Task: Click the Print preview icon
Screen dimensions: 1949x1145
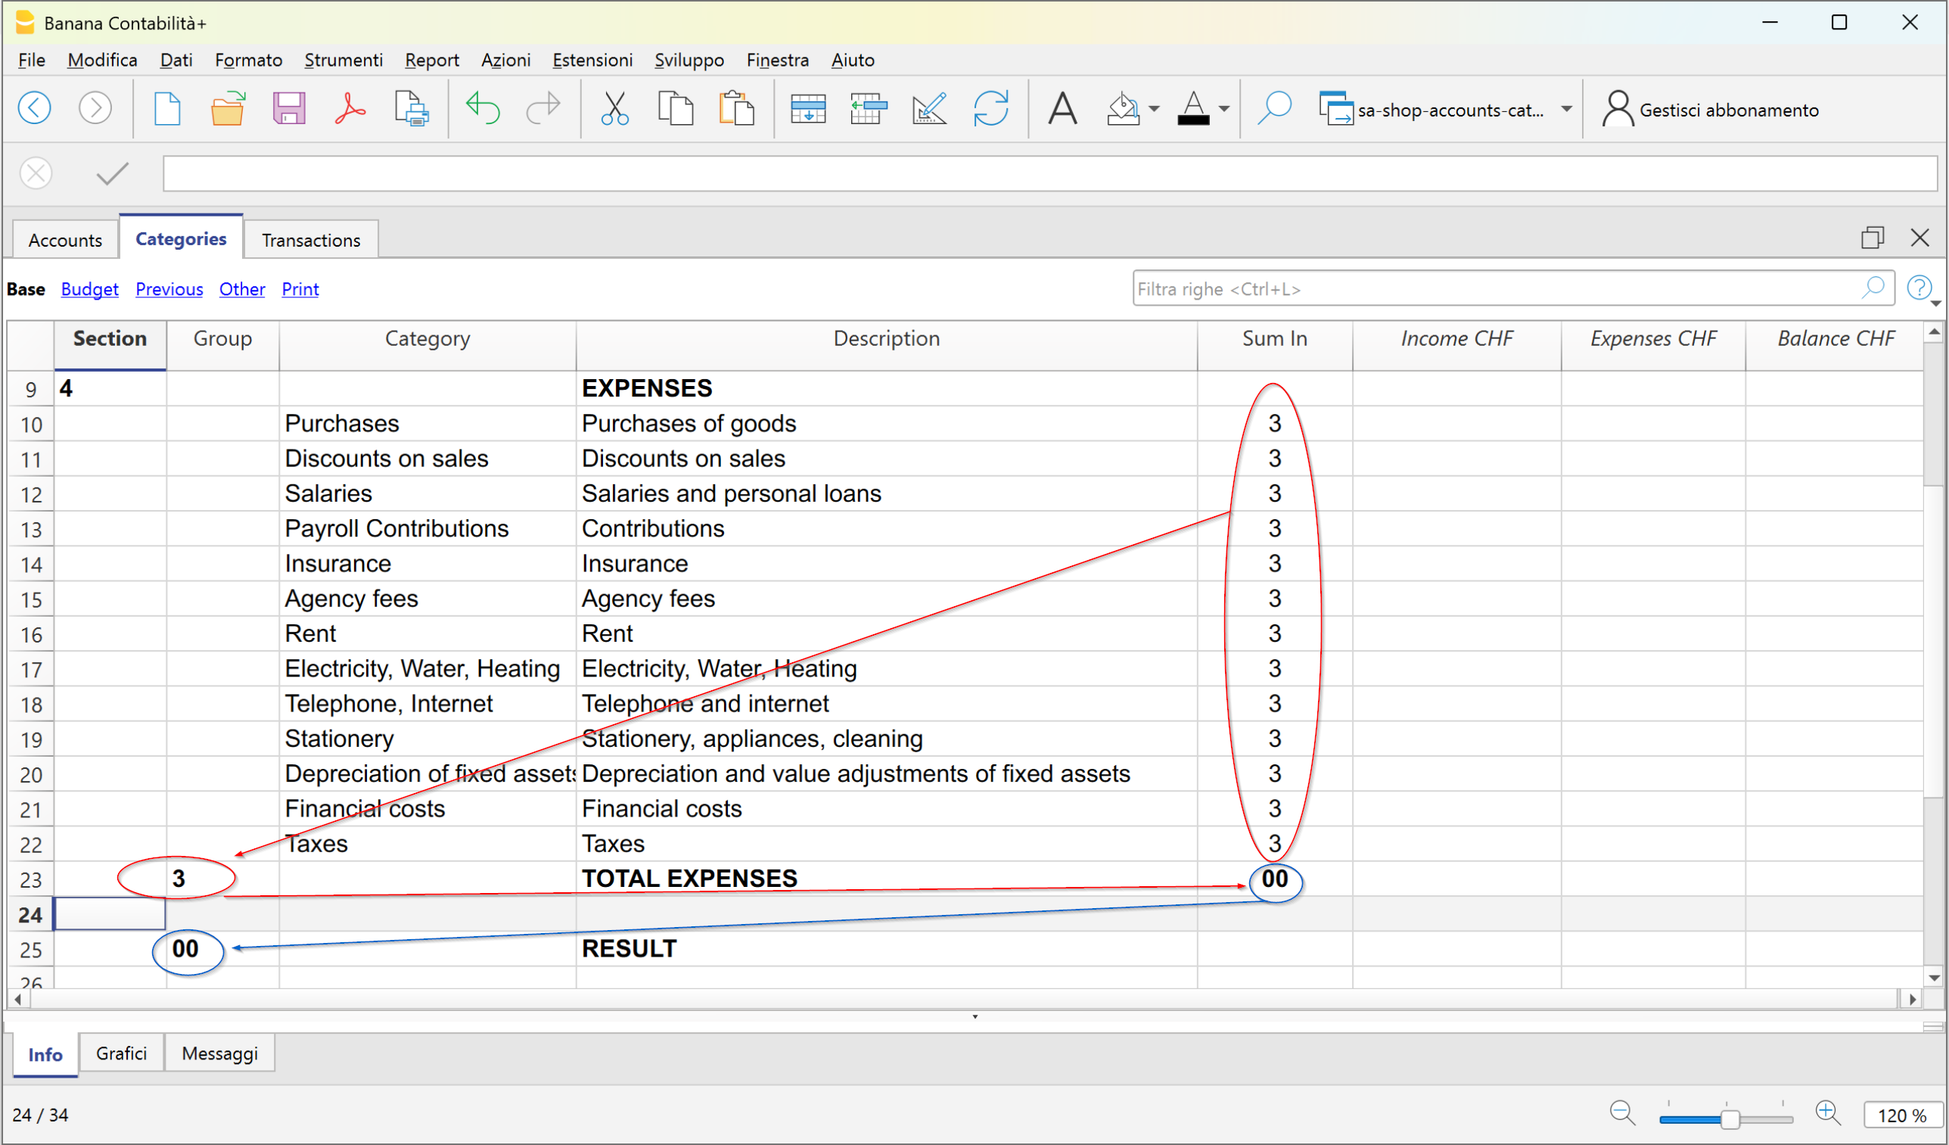Action: tap(412, 108)
